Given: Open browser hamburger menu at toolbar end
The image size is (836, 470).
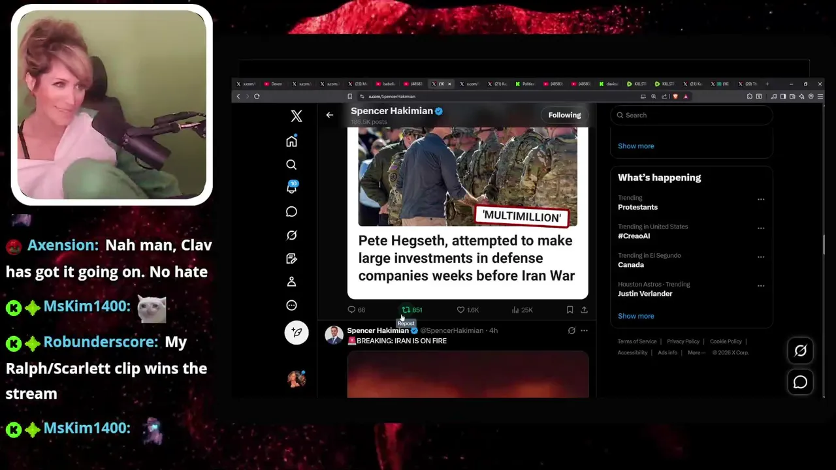Looking at the screenshot, I should click(820, 97).
